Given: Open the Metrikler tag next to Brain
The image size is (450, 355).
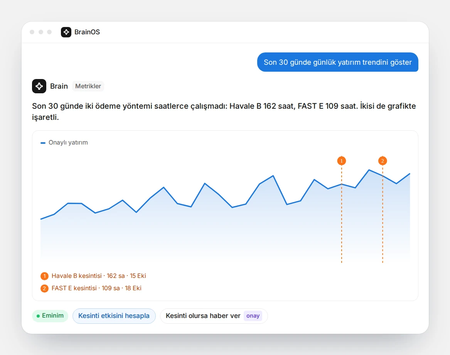Looking at the screenshot, I should [x=88, y=86].
